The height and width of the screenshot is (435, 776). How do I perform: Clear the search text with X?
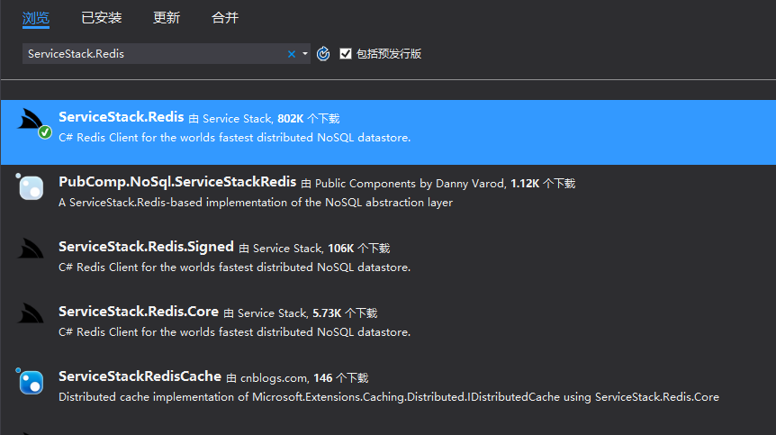(x=292, y=54)
